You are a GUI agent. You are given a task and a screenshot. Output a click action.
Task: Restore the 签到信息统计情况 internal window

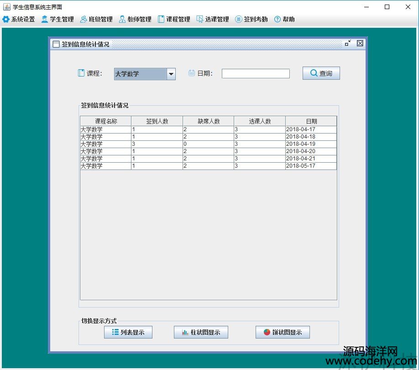coord(348,43)
